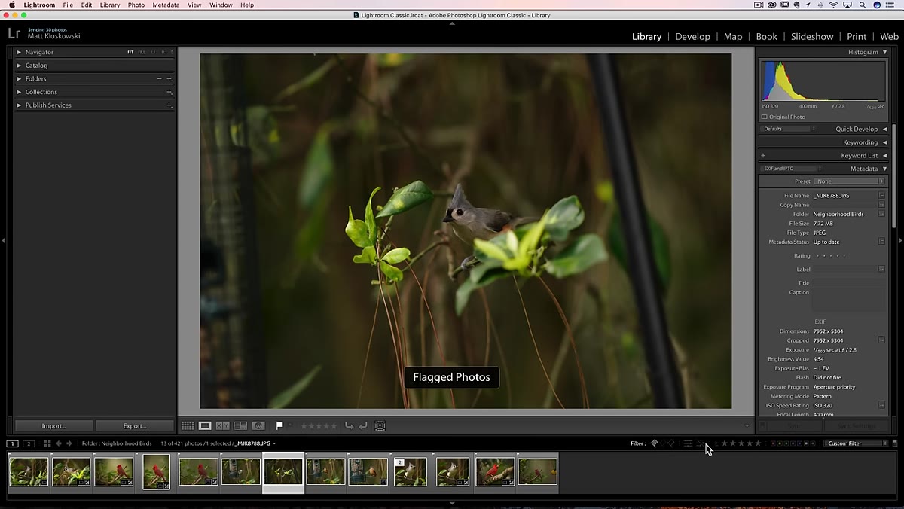Click the Import button

[54, 425]
